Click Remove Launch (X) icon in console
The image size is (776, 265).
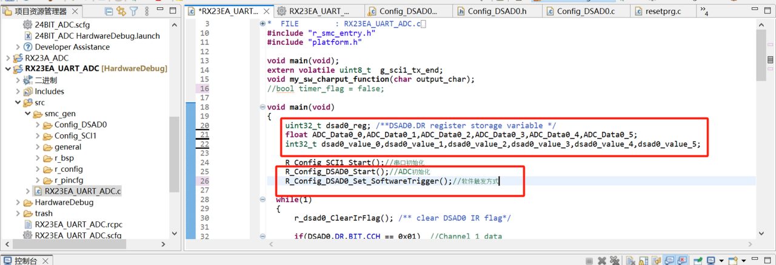pos(602,261)
